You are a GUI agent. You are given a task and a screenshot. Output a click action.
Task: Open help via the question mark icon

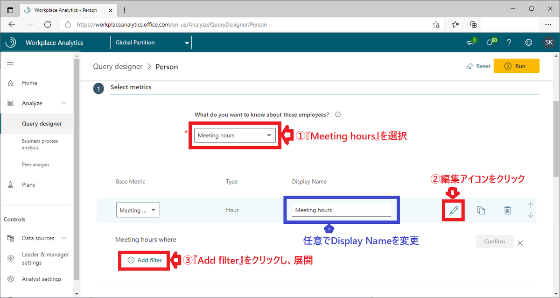509,43
